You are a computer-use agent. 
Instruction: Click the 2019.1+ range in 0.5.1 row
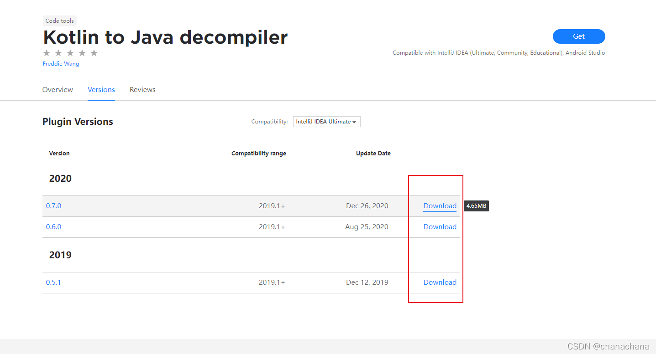[272, 282]
